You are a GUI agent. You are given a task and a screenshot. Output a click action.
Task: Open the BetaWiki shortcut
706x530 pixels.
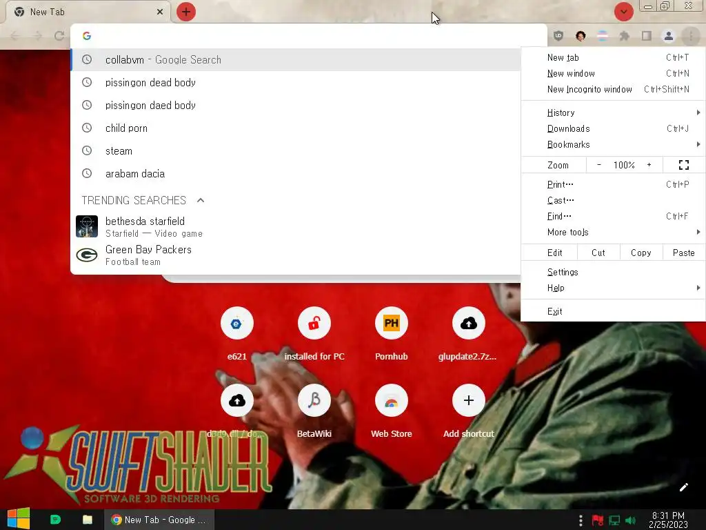[314, 411]
